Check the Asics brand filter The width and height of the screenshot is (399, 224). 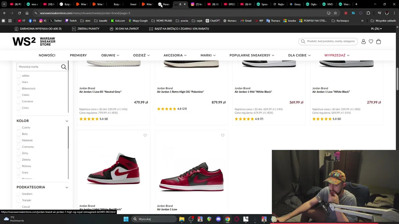(x=18, y=82)
